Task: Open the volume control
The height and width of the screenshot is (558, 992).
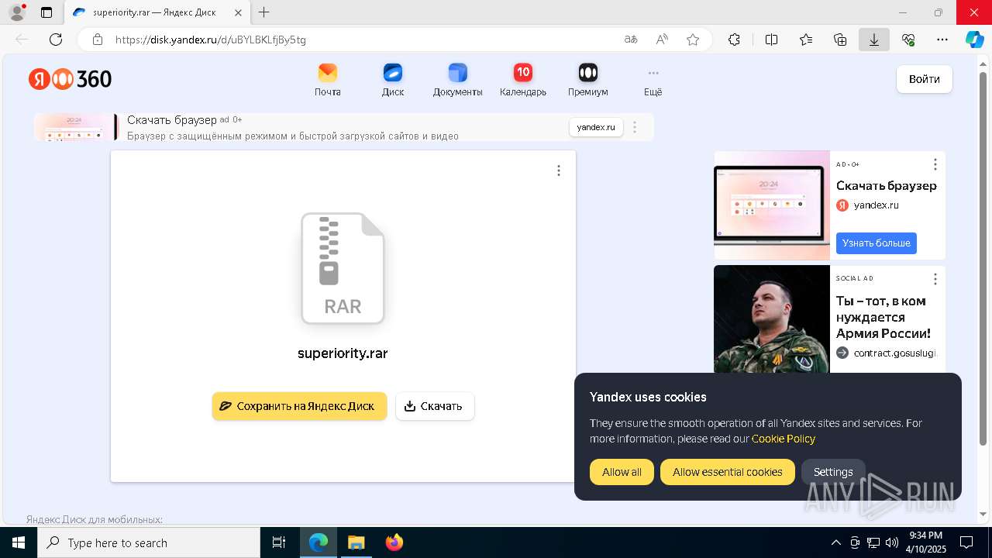Action: point(892,542)
